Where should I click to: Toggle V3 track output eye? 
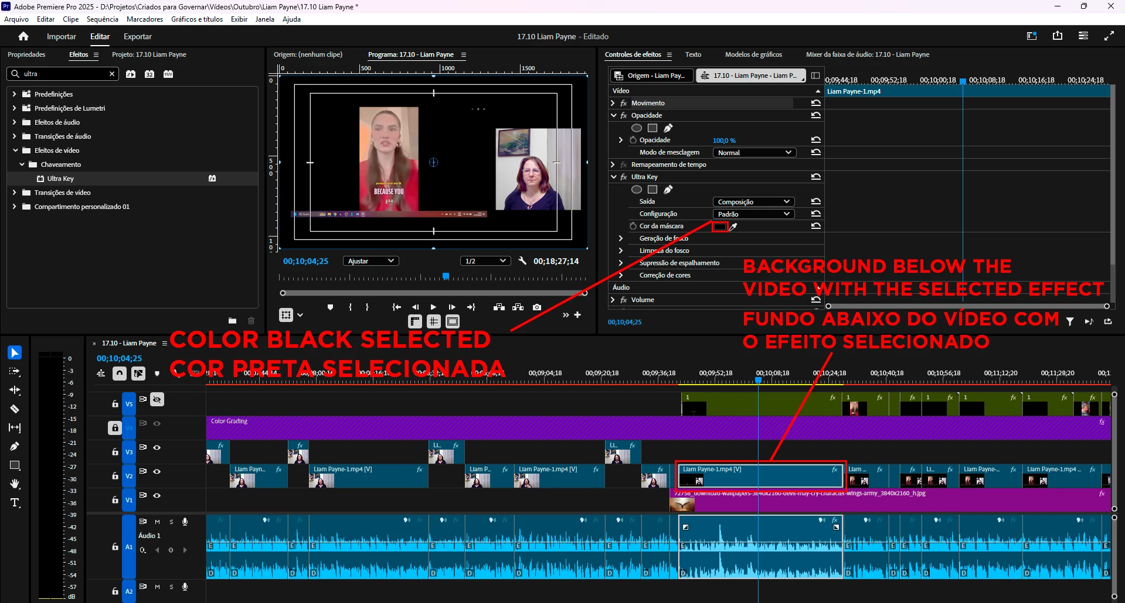click(157, 447)
